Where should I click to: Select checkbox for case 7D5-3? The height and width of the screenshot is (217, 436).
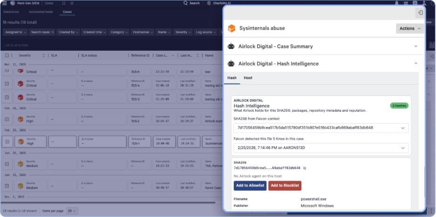click(x=7, y=97)
